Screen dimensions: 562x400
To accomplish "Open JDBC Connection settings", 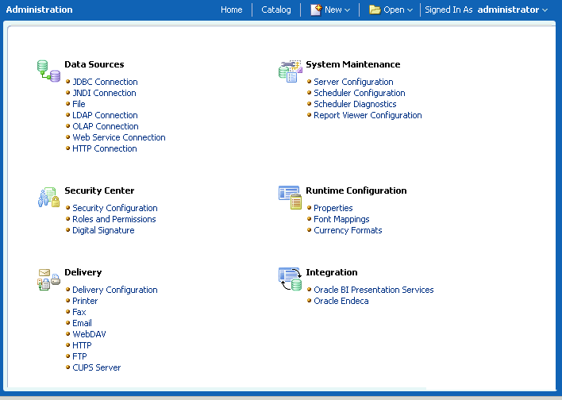I will click(x=105, y=82).
